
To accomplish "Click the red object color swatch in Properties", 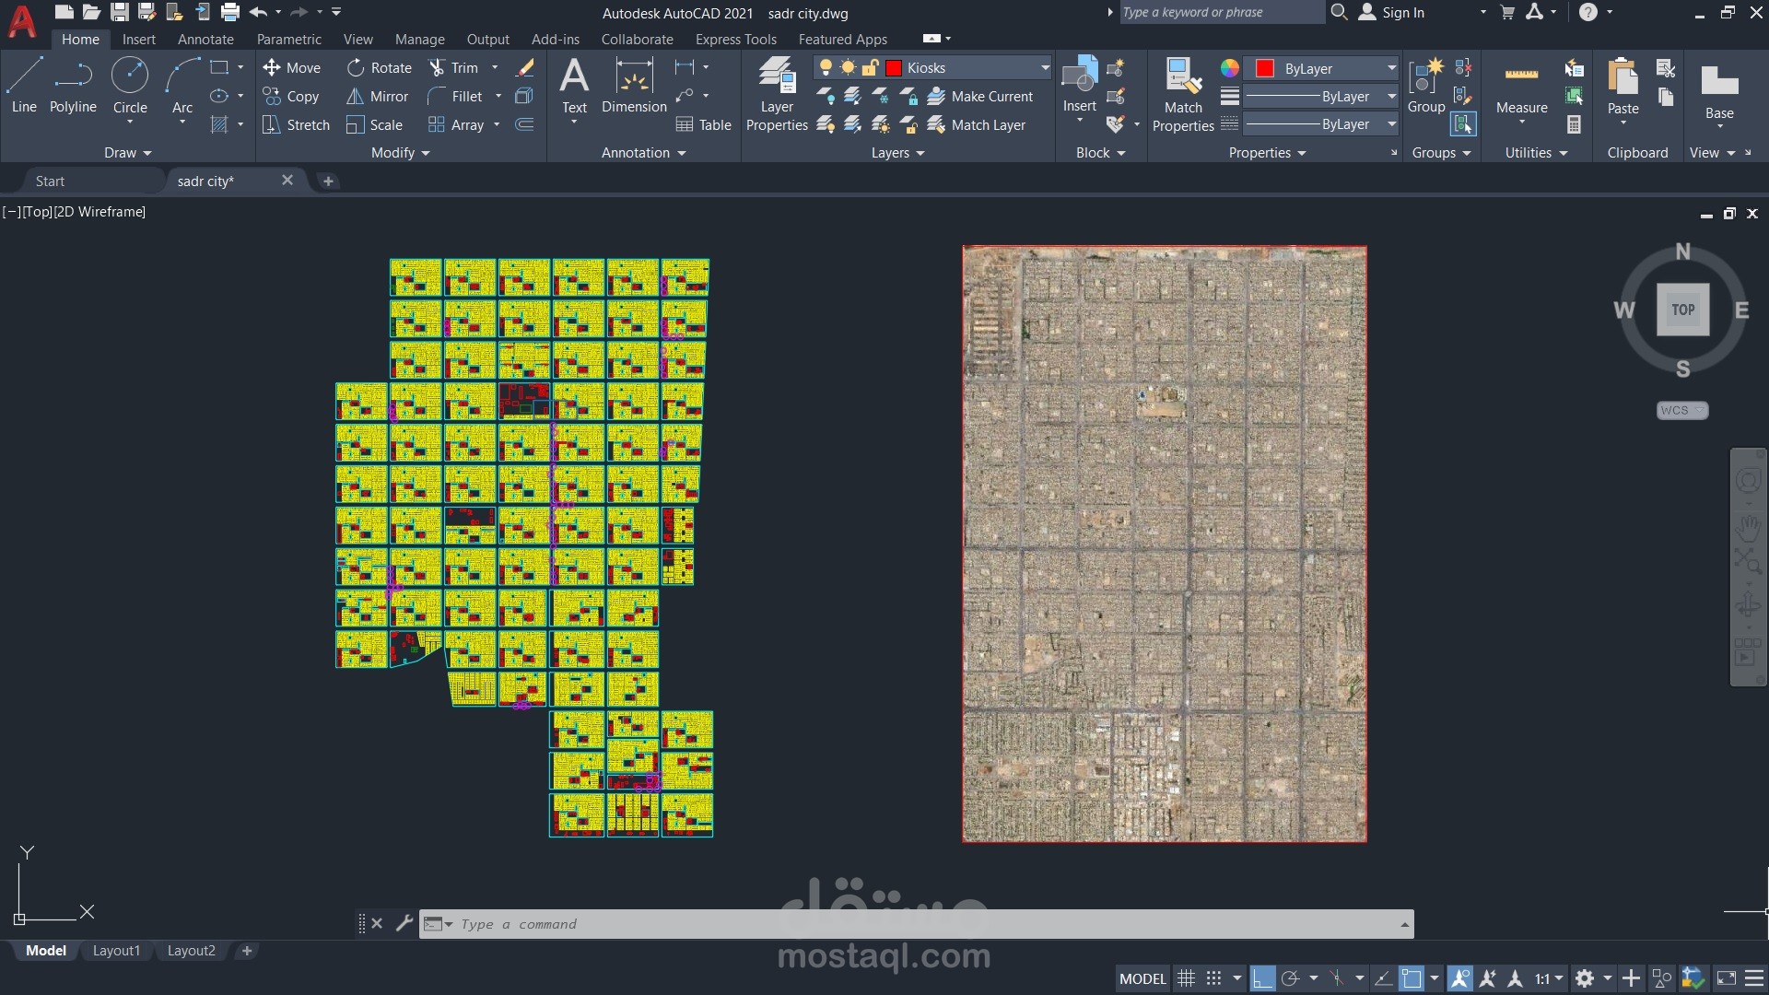I will click(x=1264, y=68).
